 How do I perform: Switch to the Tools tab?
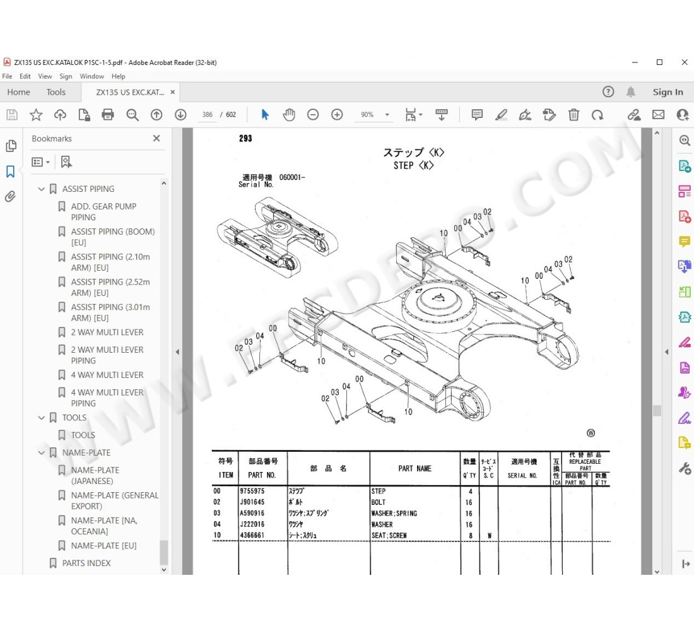tap(56, 92)
